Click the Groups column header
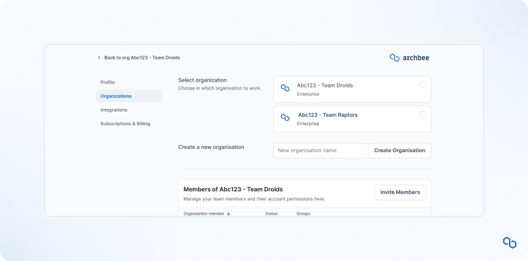Screen dimensions: 528x261 (x=303, y=214)
